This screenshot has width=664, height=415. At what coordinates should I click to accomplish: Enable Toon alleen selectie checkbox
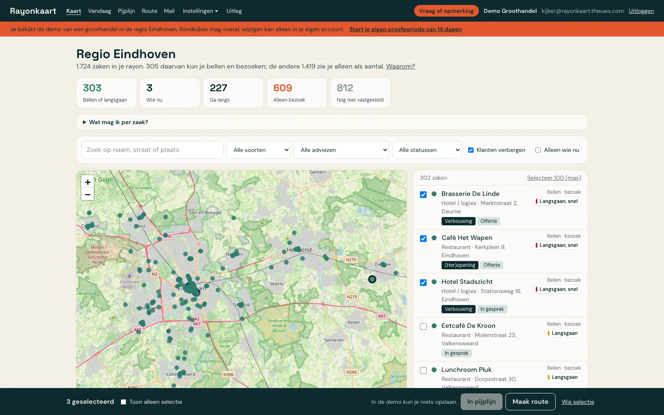coord(123,402)
